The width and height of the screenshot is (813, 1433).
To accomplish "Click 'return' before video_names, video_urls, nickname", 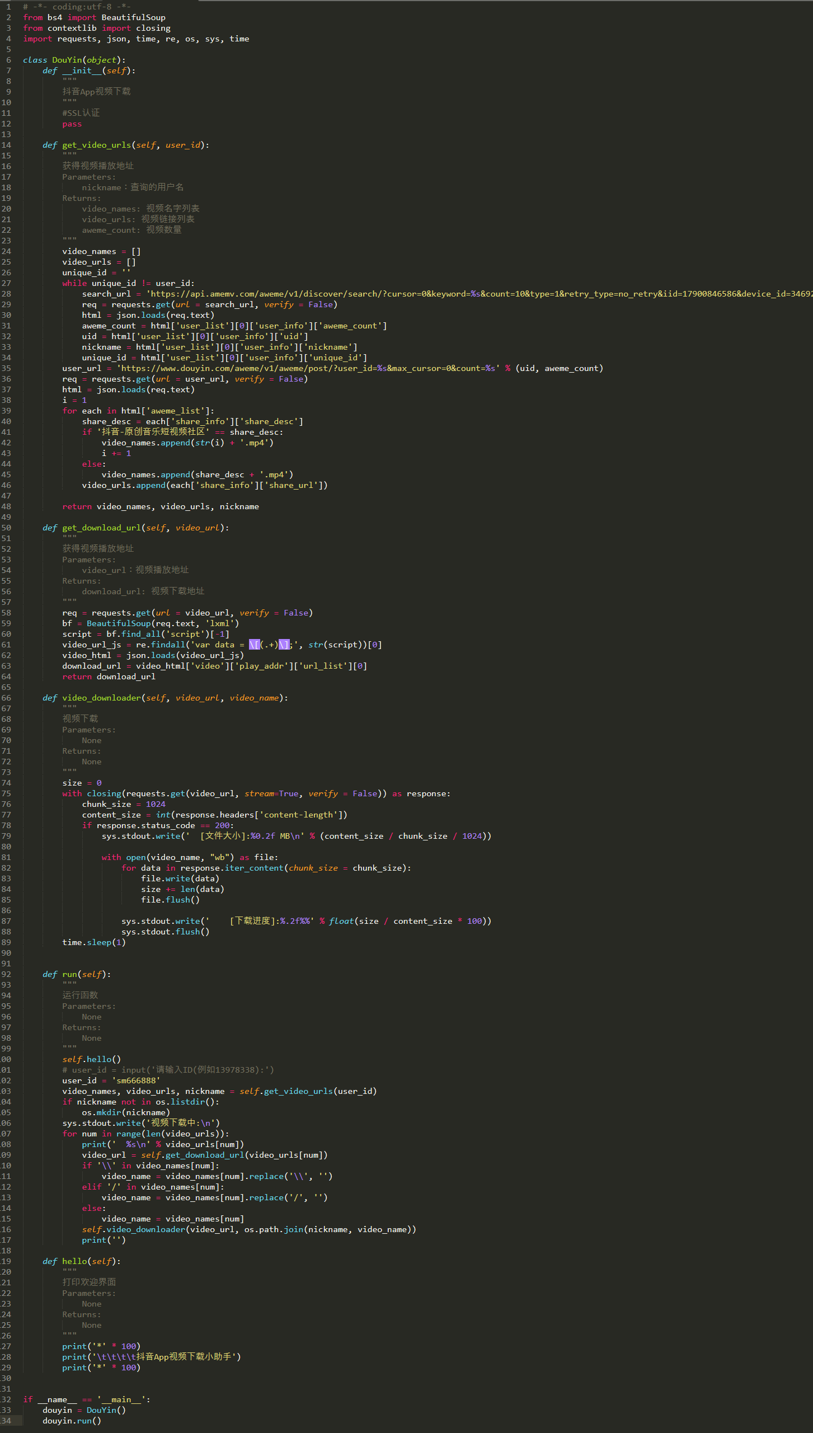I will 77,506.
